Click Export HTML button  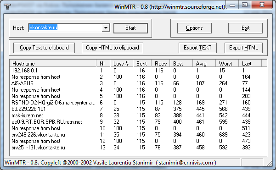pyautogui.click(x=243, y=48)
